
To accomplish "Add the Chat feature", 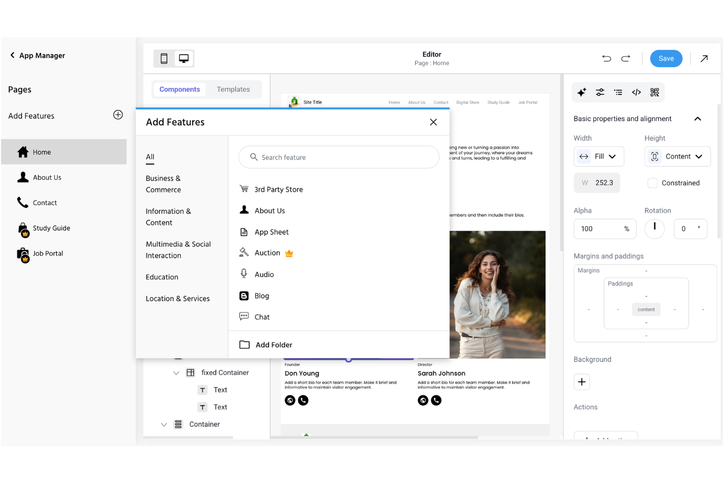I will pos(255,317).
